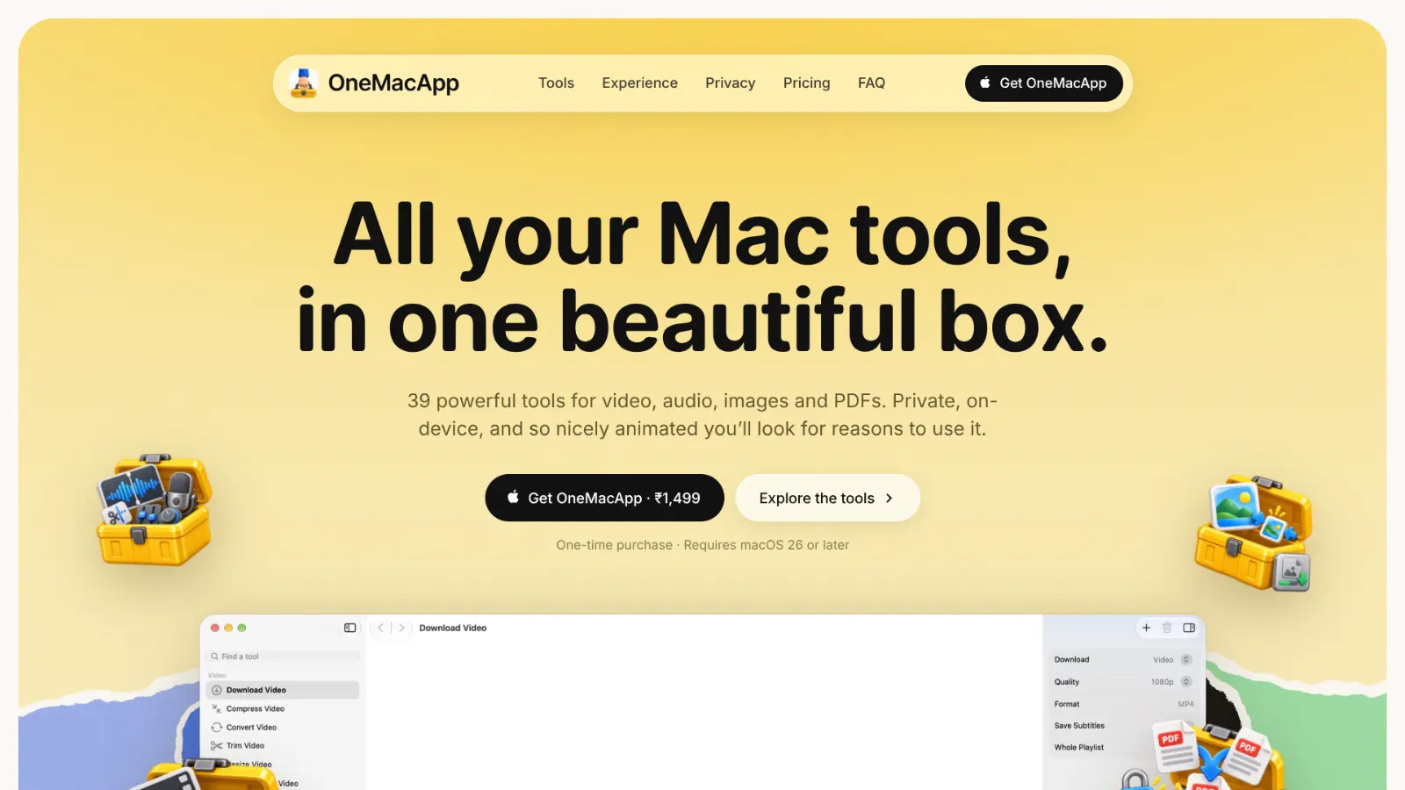Image resolution: width=1405 pixels, height=790 pixels.
Task: Click the trash icon in inspector toolbar
Action: point(1167,628)
